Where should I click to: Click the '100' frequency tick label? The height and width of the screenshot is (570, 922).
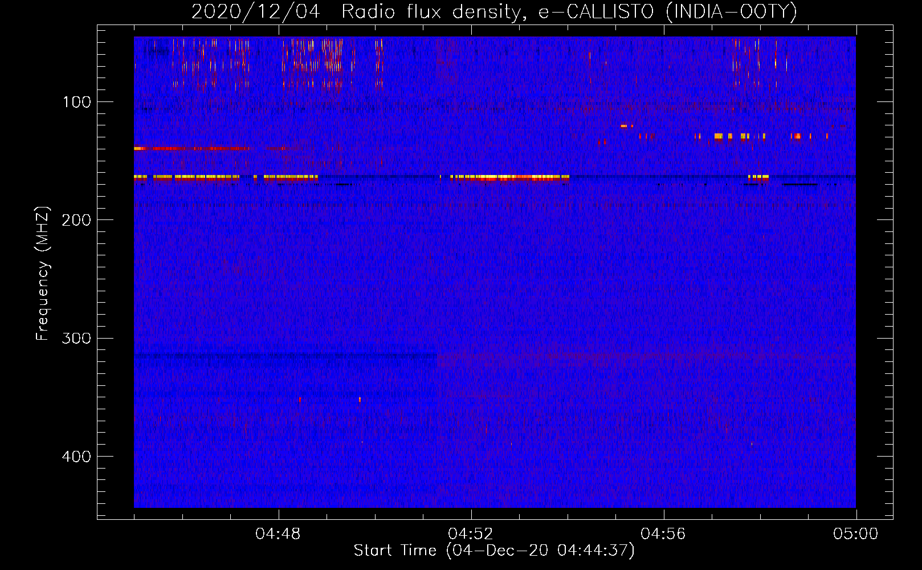point(77,102)
